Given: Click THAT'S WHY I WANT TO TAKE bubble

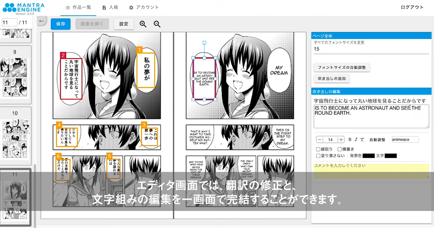Looking at the screenshot, I should [x=200, y=137].
